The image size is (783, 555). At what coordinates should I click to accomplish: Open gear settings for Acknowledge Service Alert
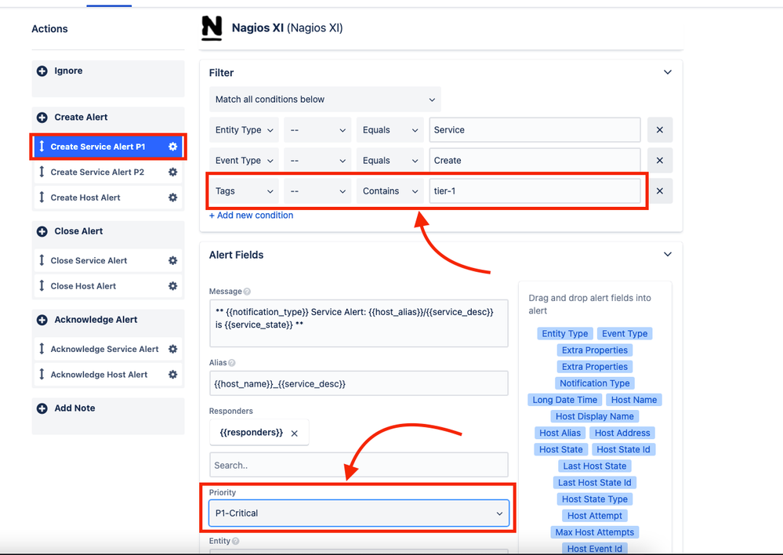(172, 349)
